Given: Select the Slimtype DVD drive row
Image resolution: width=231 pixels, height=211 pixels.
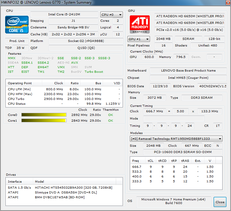Looking at the screenshot, I should [x=64, y=192].
